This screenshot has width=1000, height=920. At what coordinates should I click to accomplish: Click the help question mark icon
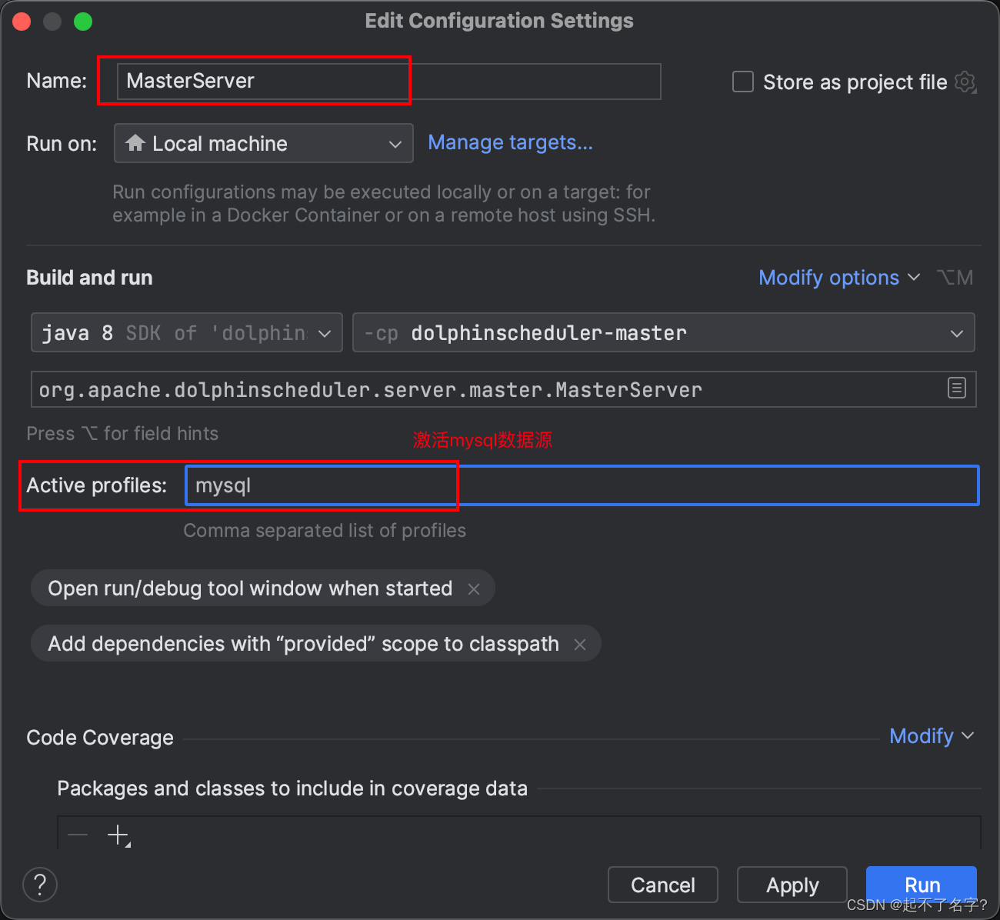40,885
